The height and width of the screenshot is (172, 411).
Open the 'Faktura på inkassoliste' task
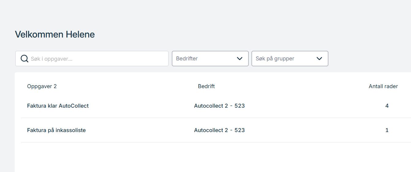coord(56,130)
